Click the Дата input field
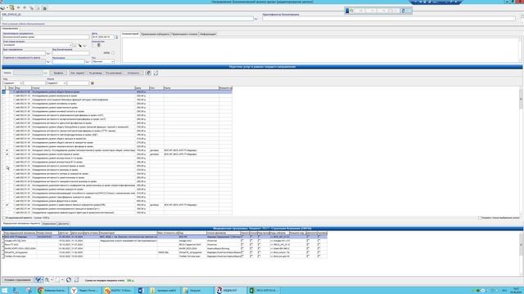The width and height of the screenshot is (524, 294). (x=103, y=37)
